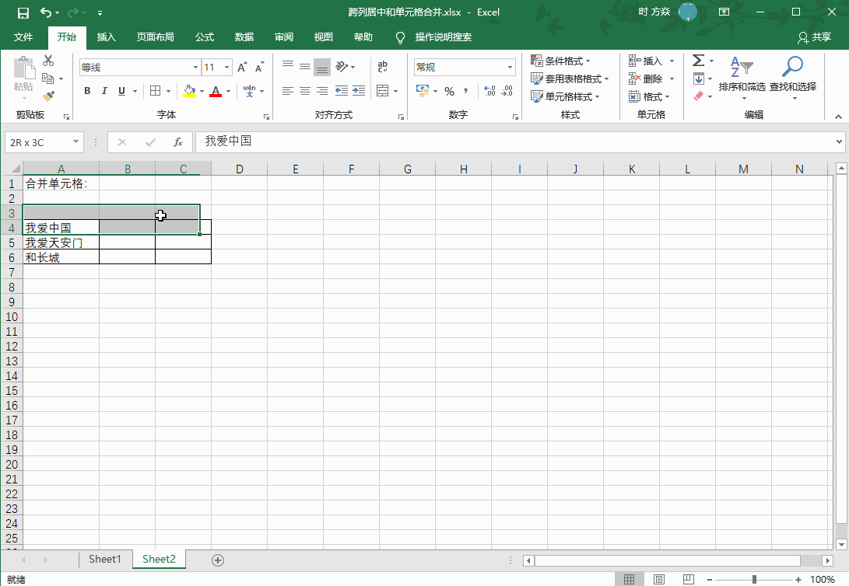Screen dimensions: 849x586
Task: Click the Fill down arrow icon
Action: tap(699, 79)
